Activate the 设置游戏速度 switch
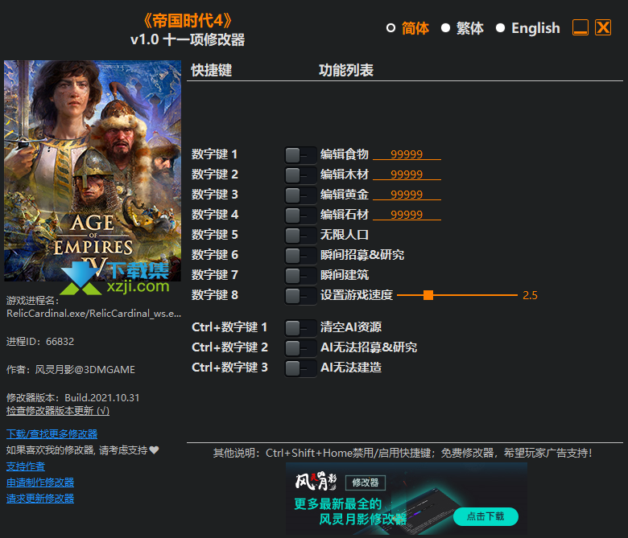 300,296
